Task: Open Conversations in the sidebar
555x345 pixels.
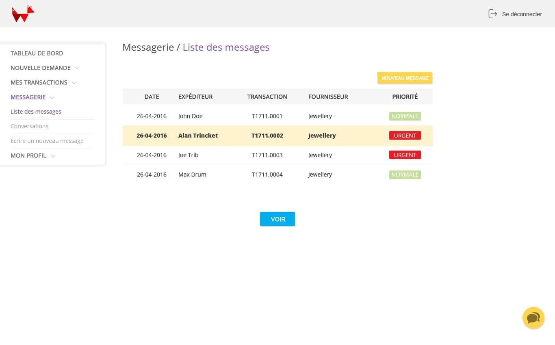Action: coord(29,126)
